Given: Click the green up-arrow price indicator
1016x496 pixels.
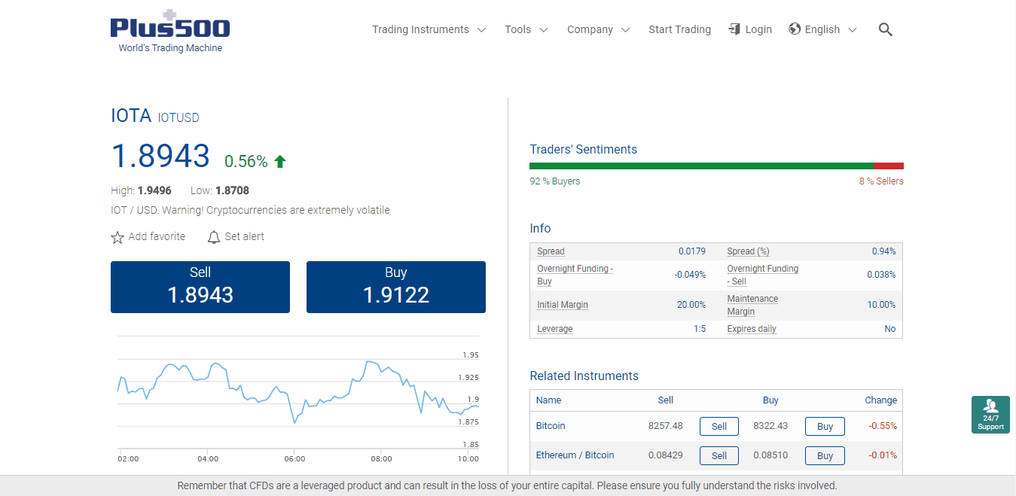Looking at the screenshot, I should (x=280, y=161).
